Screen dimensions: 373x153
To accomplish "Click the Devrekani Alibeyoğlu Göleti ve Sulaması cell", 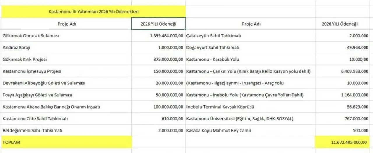I will tap(44, 83).
